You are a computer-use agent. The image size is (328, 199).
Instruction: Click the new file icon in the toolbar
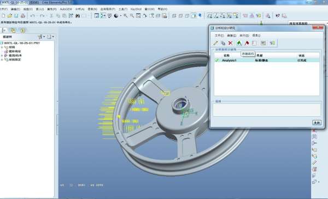pyautogui.click(x=4, y=16)
